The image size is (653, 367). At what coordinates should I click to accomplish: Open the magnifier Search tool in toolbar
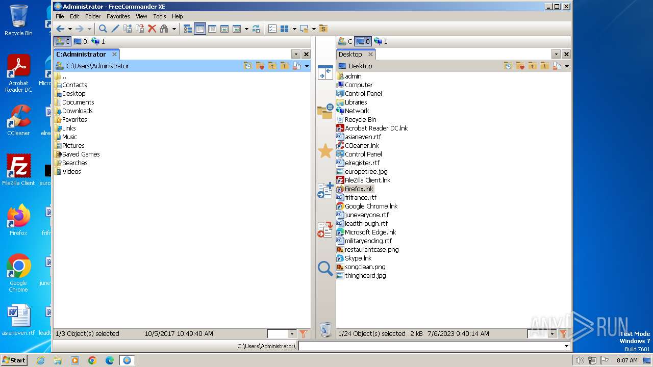pyautogui.click(x=103, y=29)
